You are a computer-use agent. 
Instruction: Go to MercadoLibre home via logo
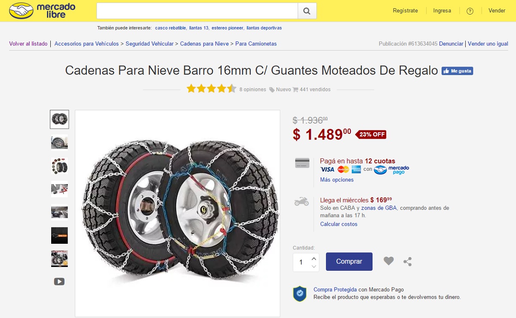(42, 11)
